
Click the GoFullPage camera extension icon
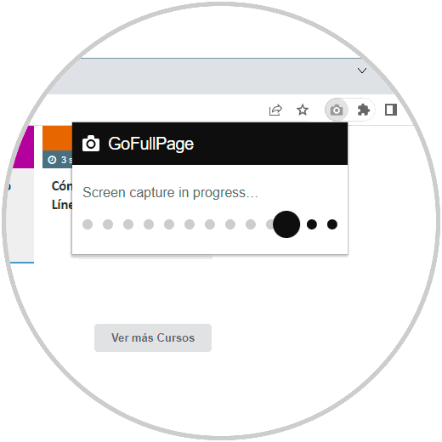click(x=337, y=110)
